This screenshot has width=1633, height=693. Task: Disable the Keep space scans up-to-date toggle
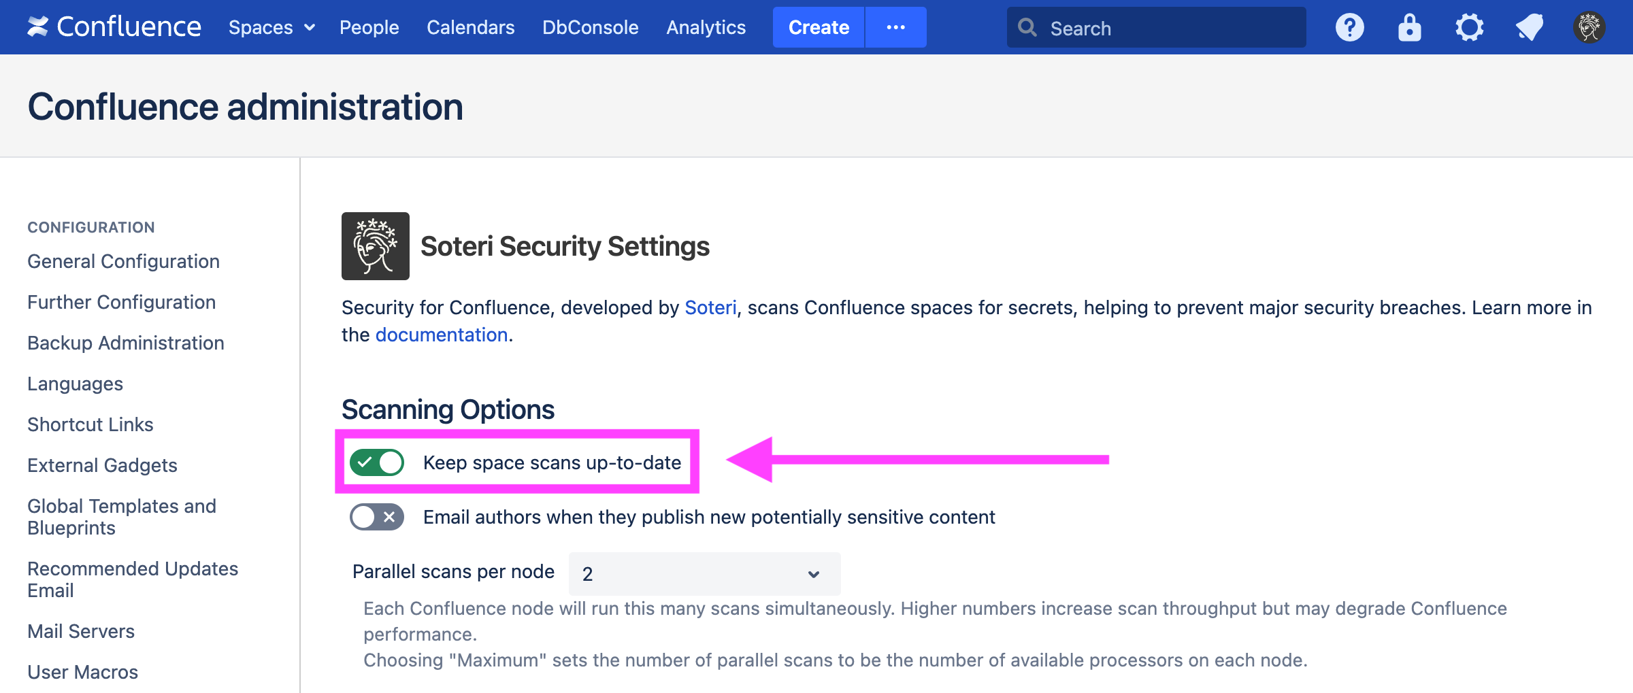(376, 462)
